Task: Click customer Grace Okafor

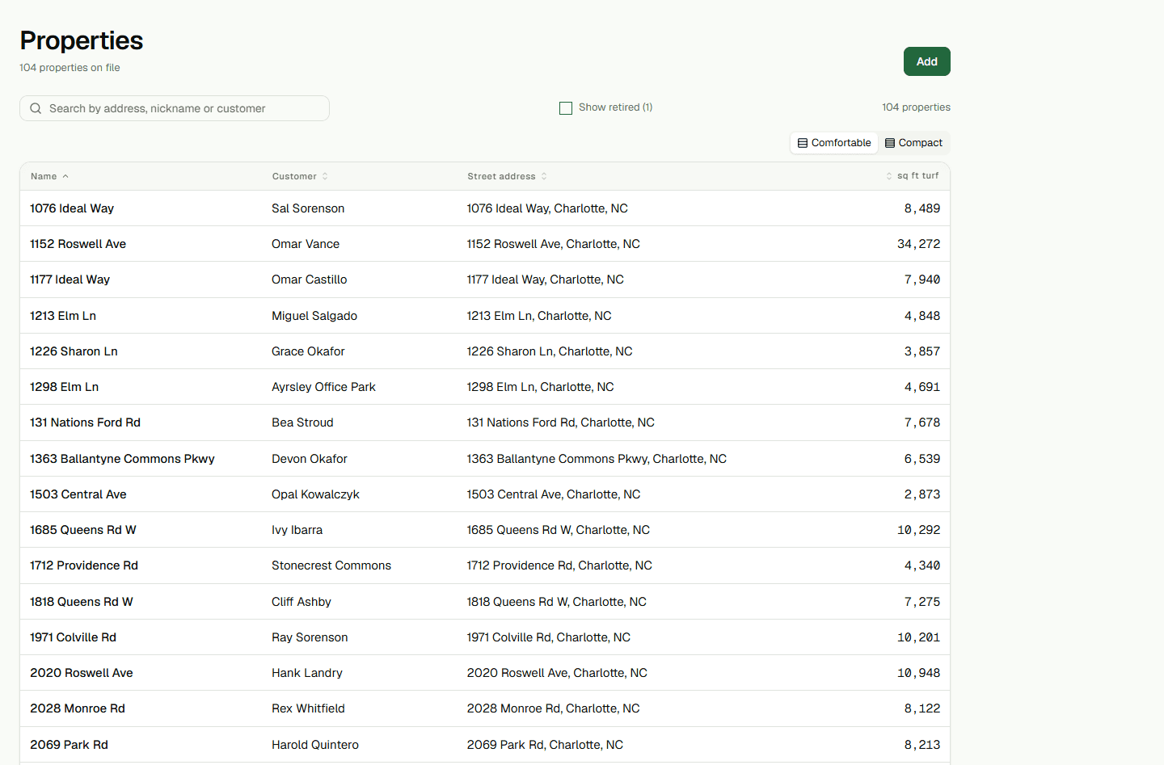Action: pos(308,351)
